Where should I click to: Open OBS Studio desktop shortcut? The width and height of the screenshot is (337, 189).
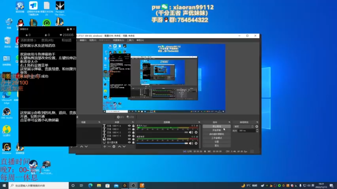point(7,113)
